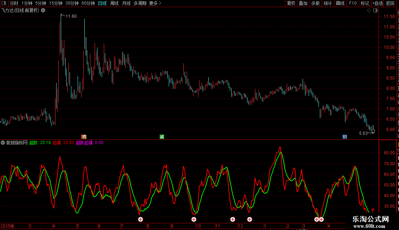Switch to 周线 weekly chart
This screenshot has width=399, height=230.
[x=114, y=3]
